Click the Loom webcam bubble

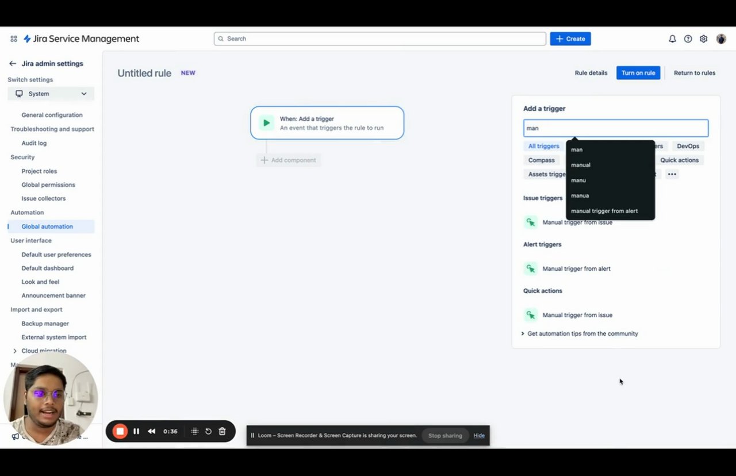[x=51, y=398]
